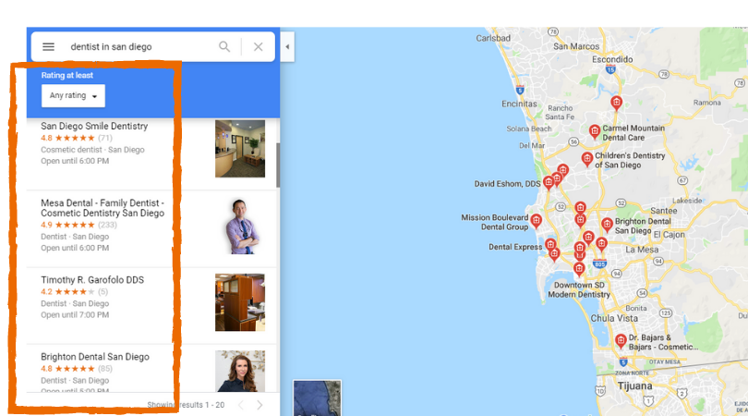748x416 pixels.
Task: Click the 4.8 (71) rating text
Action: pos(77,138)
